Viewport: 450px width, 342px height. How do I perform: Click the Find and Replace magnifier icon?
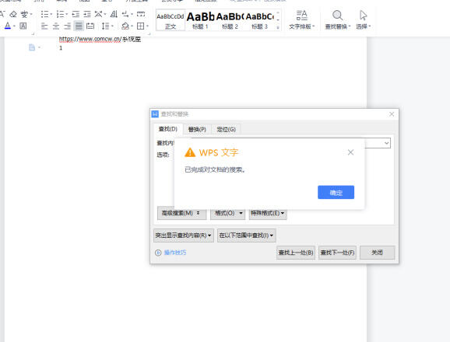(337, 15)
